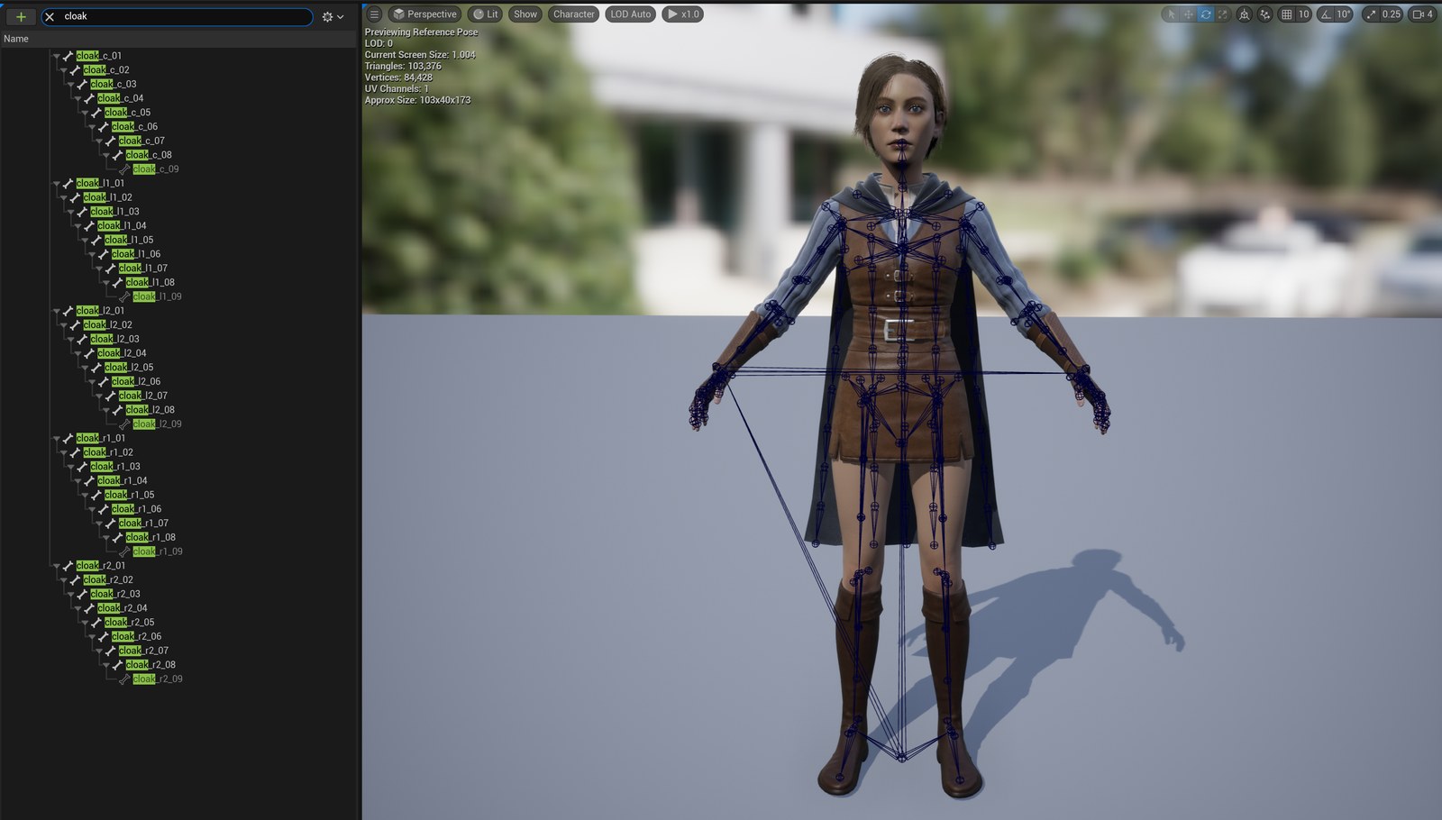1442x820 pixels.
Task: Collapse the cloak_c_01 bone
Action: (56, 56)
